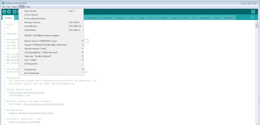Viewport: 260px width, 125px height.
Task: Open WiFi101 / WiFiNINA Firmware Updater
Action: [x=51, y=35]
